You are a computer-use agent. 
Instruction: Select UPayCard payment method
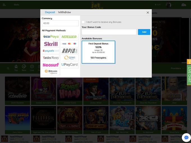[x=69, y=65]
